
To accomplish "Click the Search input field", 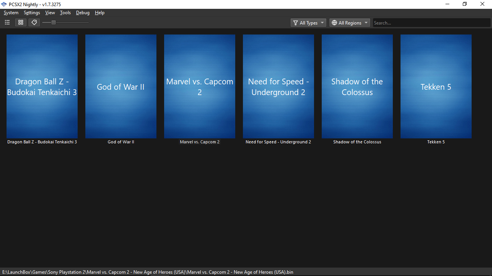I will coord(432,23).
